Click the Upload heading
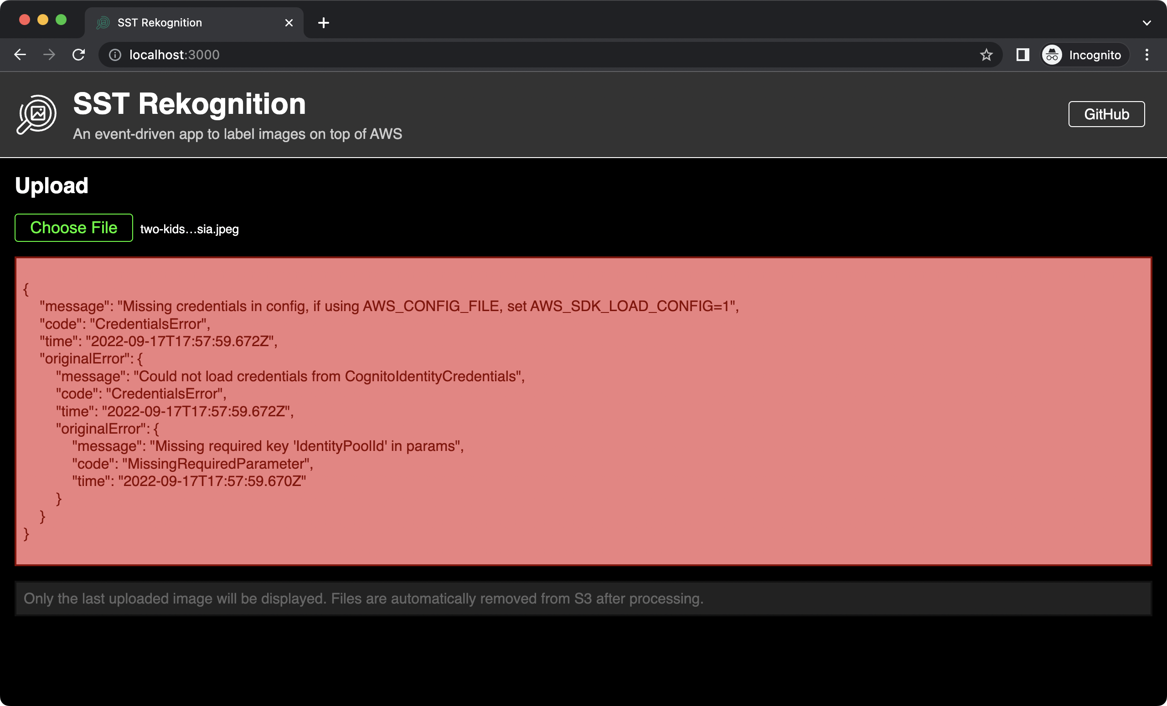 [52, 185]
